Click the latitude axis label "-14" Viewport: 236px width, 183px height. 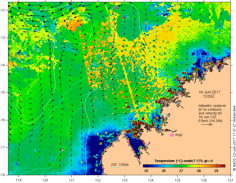[3, 65]
